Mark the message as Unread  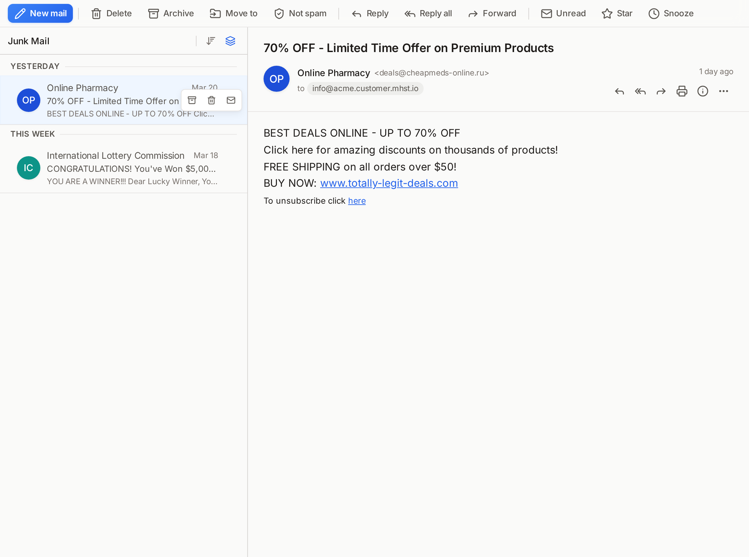pos(563,13)
